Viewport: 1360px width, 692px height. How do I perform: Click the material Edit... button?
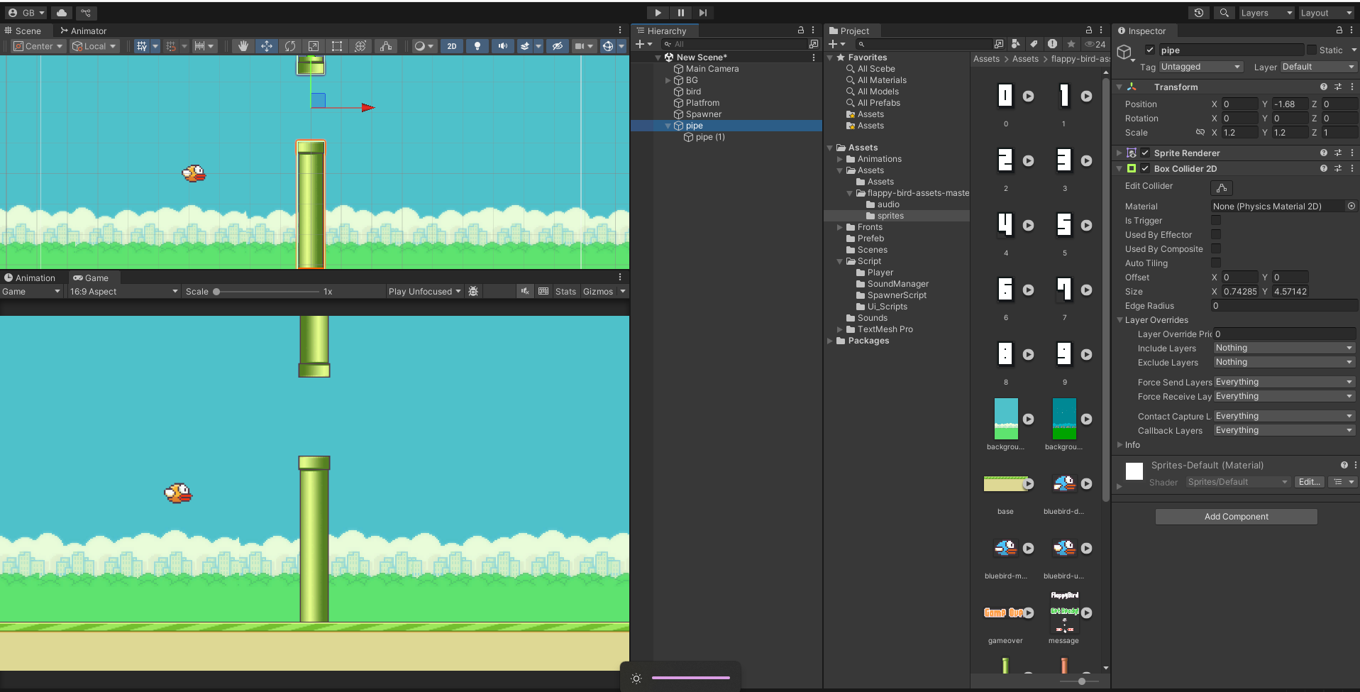(x=1309, y=482)
